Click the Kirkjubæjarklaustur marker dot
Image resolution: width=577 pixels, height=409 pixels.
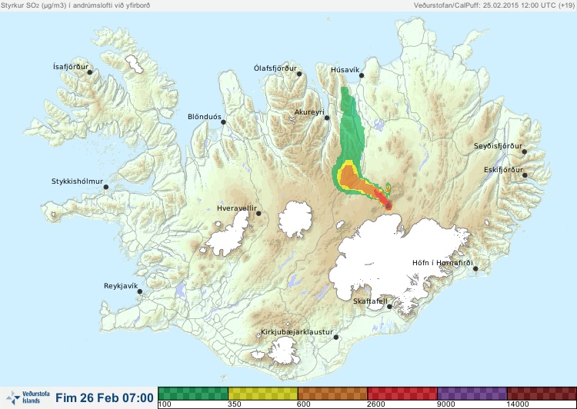click(335, 337)
